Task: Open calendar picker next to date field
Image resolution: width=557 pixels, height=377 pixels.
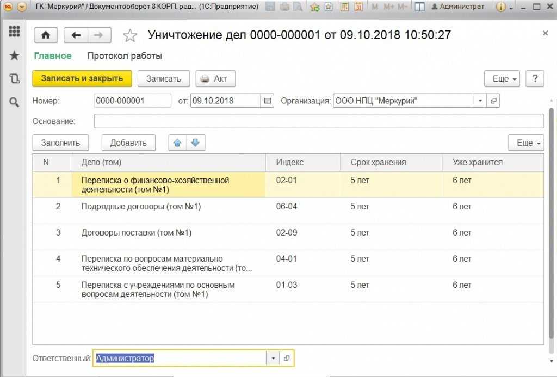Action: pos(268,101)
